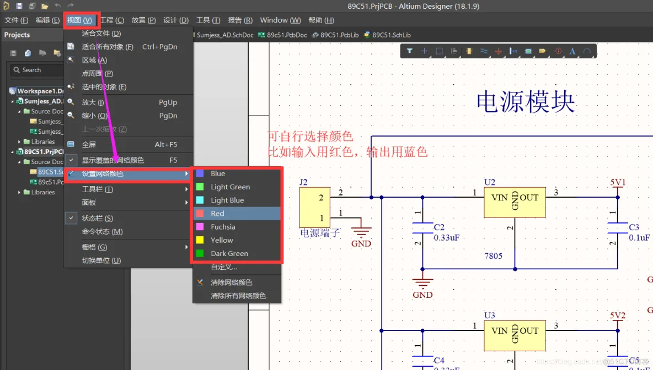653x370 pixels.
Task: Open a document with the folder icon
Action: pos(45,6)
